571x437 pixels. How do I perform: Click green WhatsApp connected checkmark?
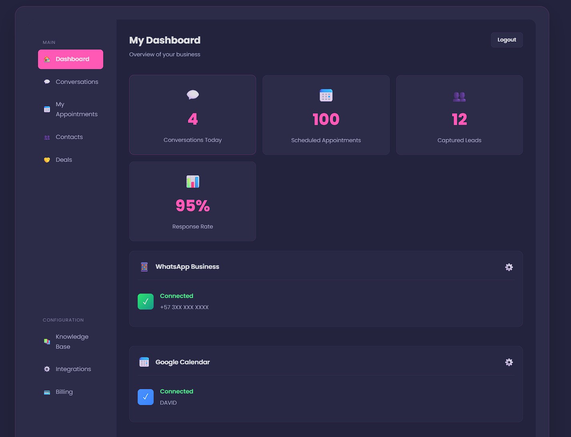[x=146, y=302]
